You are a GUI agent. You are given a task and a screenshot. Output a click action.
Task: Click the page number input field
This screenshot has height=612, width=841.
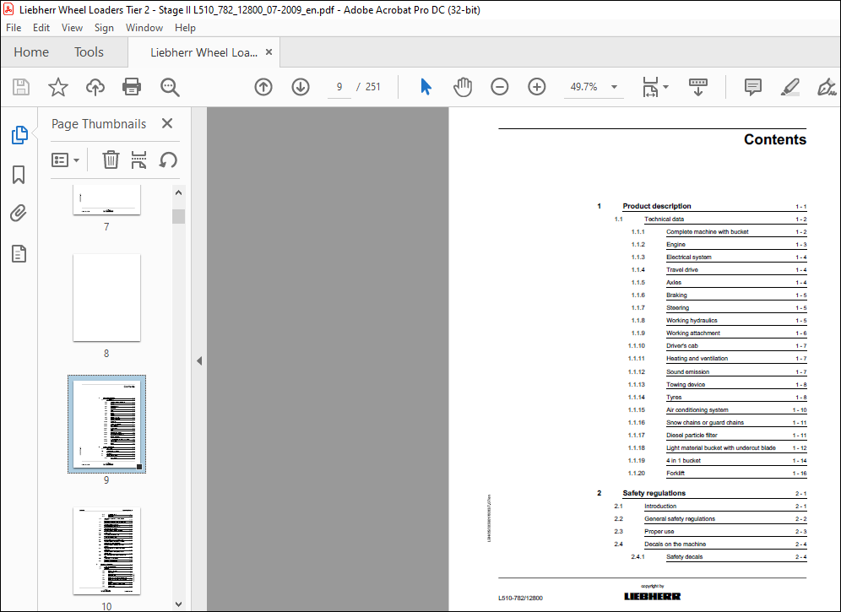339,87
